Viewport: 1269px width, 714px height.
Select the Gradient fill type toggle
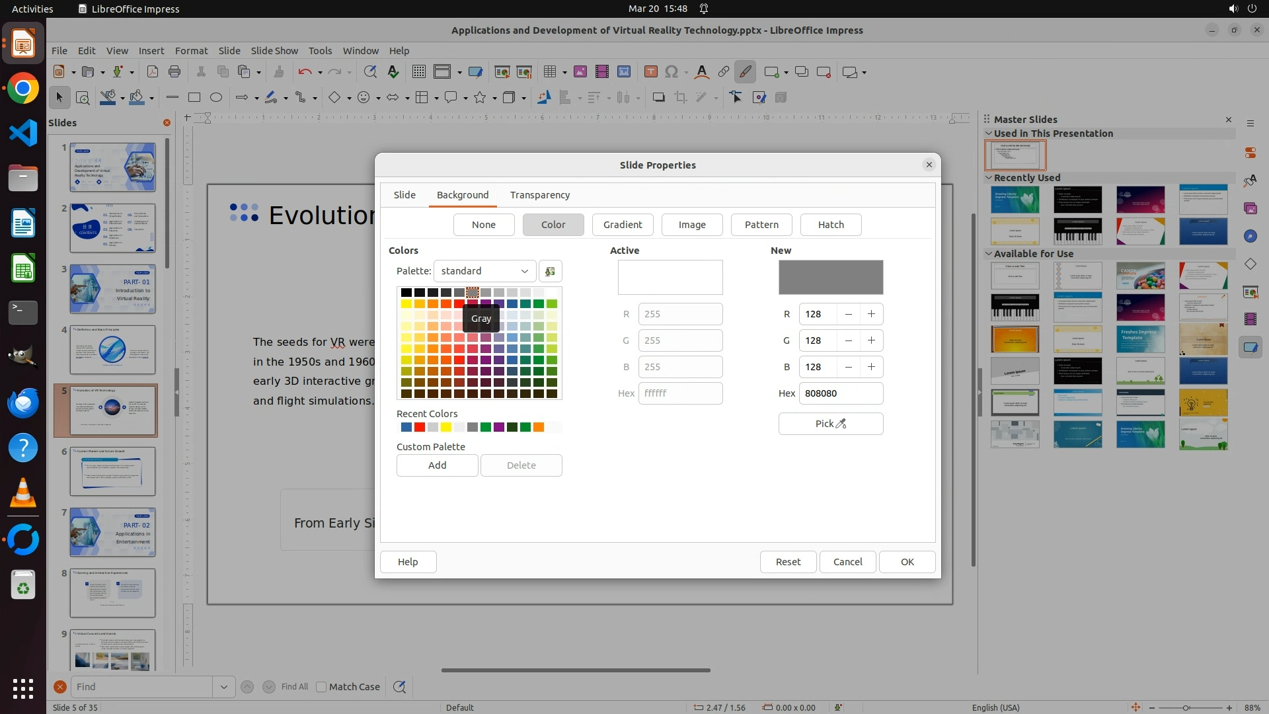(x=622, y=225)
